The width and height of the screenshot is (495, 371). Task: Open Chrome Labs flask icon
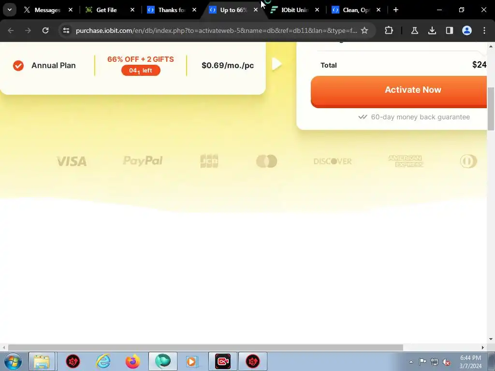pos(414,30)
